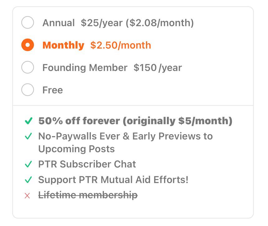The height and width of the screenshot is (226, 268).
Task: Click the $25/year ($2.08/month) price text
Action: 137,23
